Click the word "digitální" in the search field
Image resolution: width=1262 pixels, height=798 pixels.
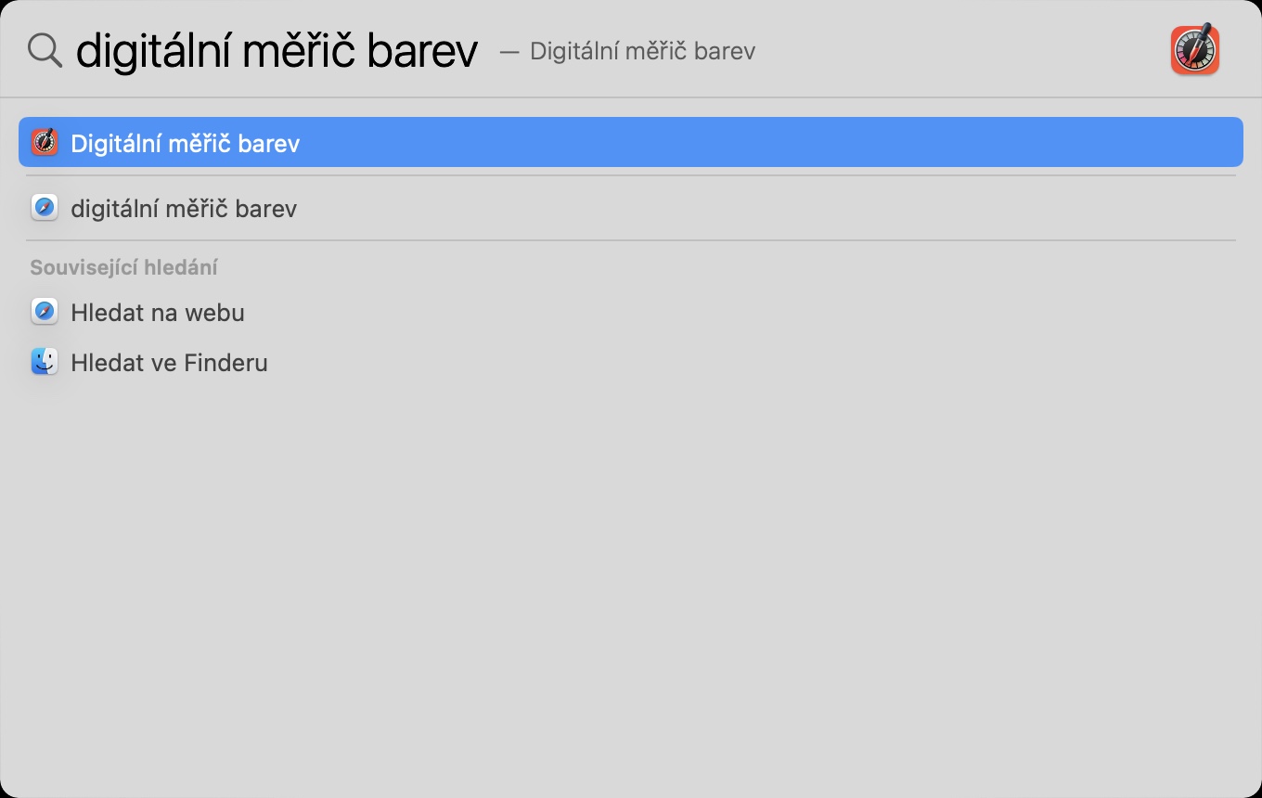(153, 51)
